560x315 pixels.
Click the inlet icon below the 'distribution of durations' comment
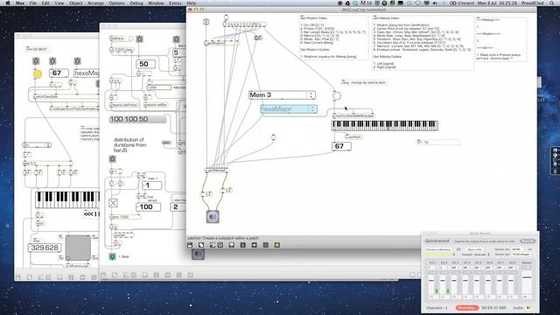[x=113, y=158]
